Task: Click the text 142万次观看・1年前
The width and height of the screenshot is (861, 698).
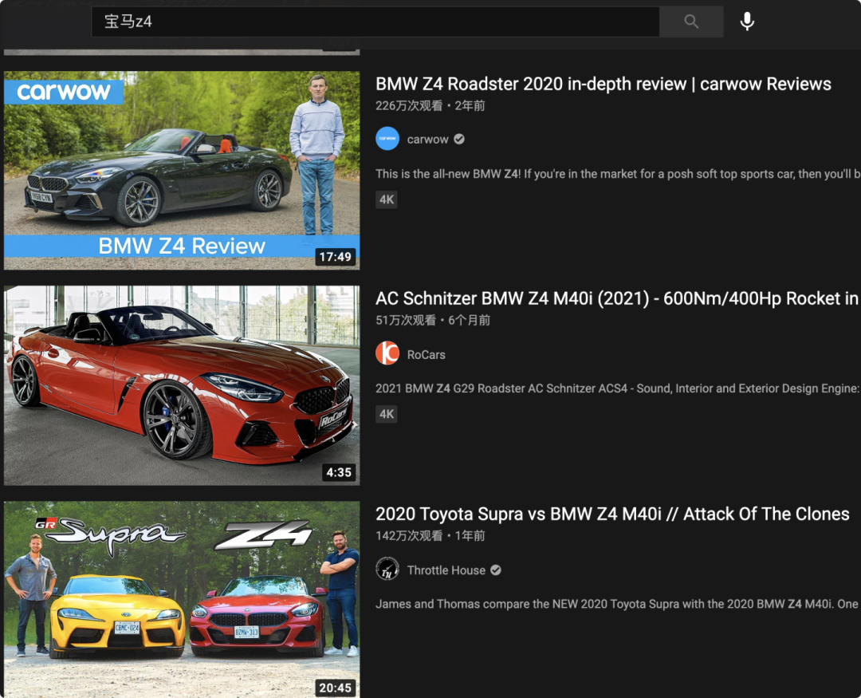Action: pyautogui.click(x=430, y=536)
